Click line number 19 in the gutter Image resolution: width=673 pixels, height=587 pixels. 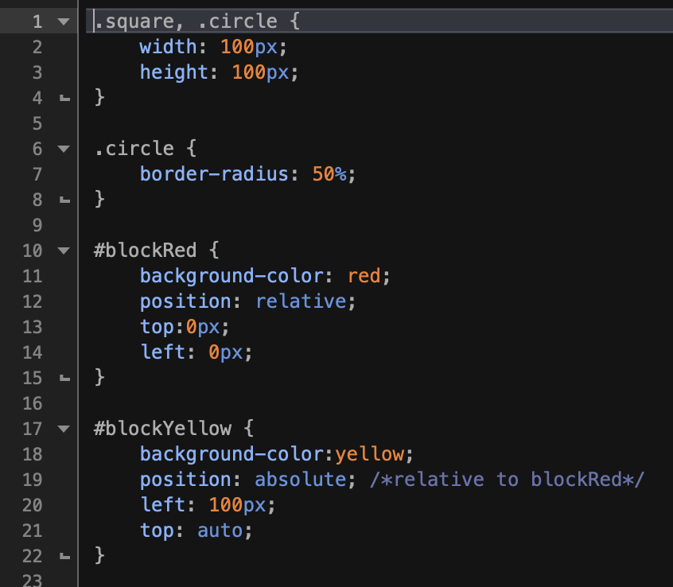[x=33, y=480]
